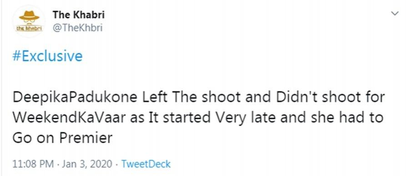Open The Khabri profile avatar
The height and width of the screenshot is (176, 409).
click(x=29, y=21)
